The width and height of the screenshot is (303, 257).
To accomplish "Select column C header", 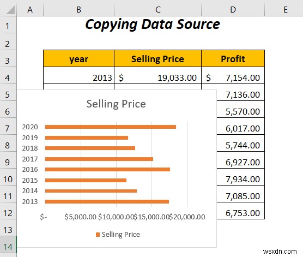I will (157, 9).
